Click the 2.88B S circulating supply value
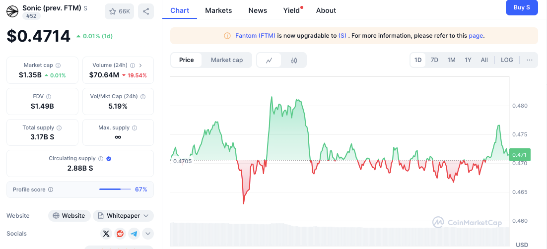Image resolution: width=547 pixels, height=249 pixels. [80, 168]
